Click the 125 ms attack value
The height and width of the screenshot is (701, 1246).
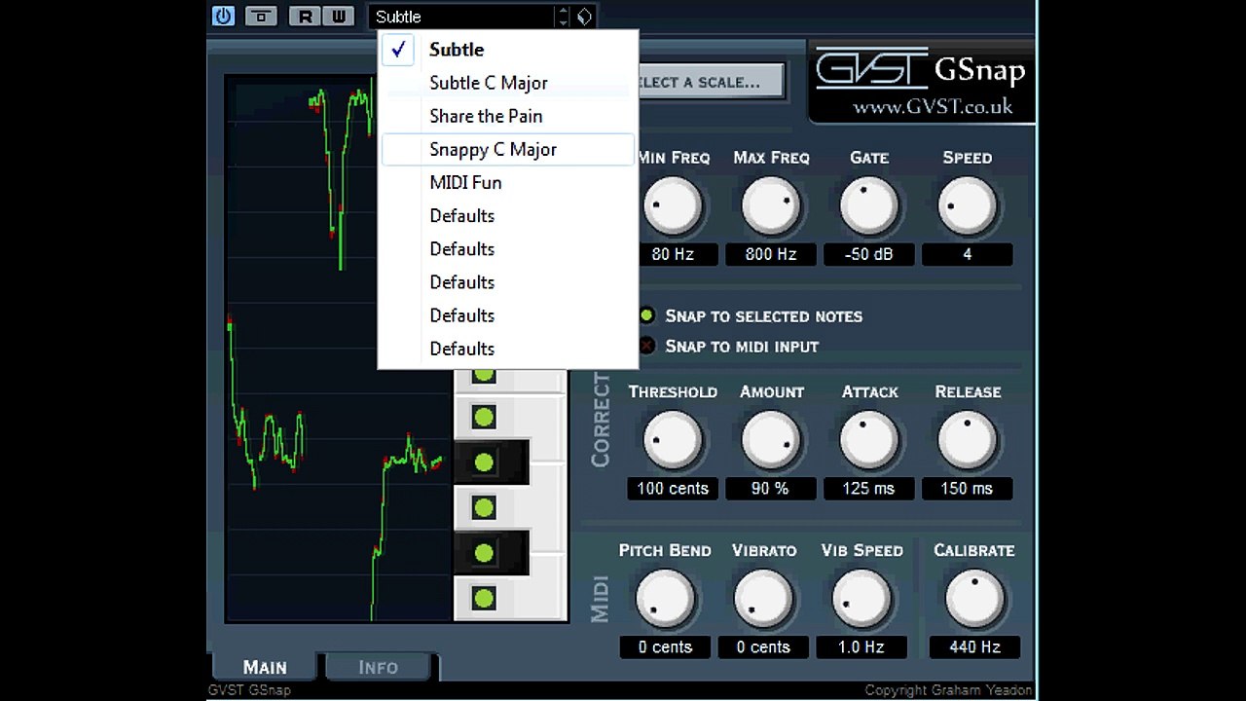(x=869, y=489)
